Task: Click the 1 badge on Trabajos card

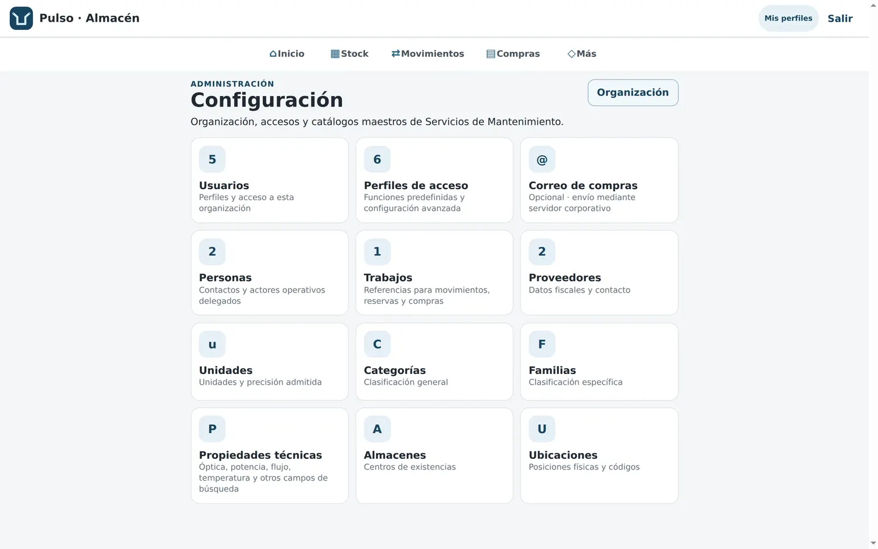Action: [377, 252]
